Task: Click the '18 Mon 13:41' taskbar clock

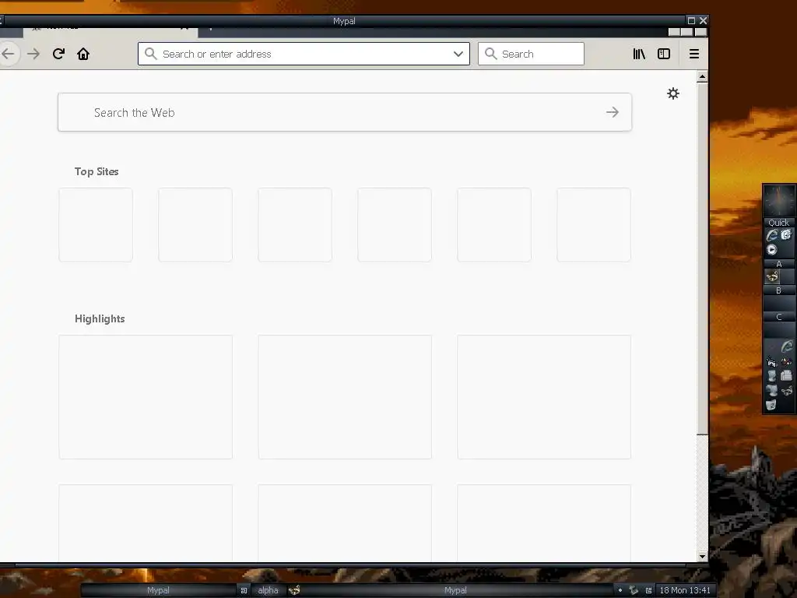Action: tap(685, 590)
